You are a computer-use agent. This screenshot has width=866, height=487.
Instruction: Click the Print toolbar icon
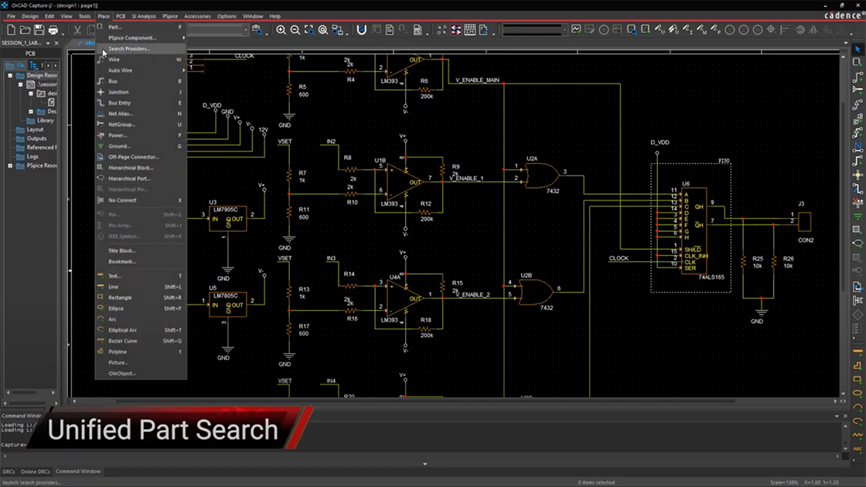(53, 30)
